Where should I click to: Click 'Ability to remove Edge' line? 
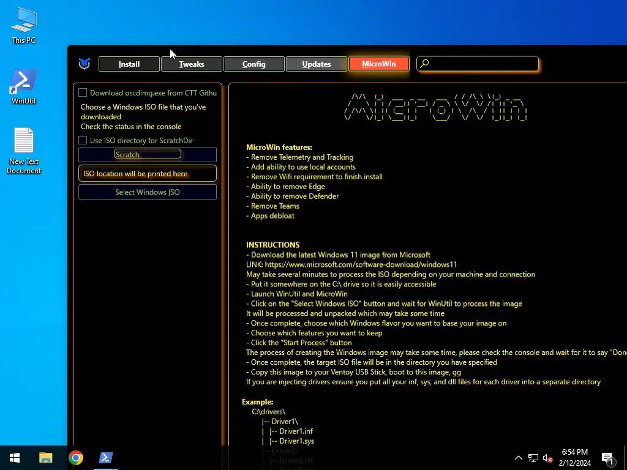[285, 186]
